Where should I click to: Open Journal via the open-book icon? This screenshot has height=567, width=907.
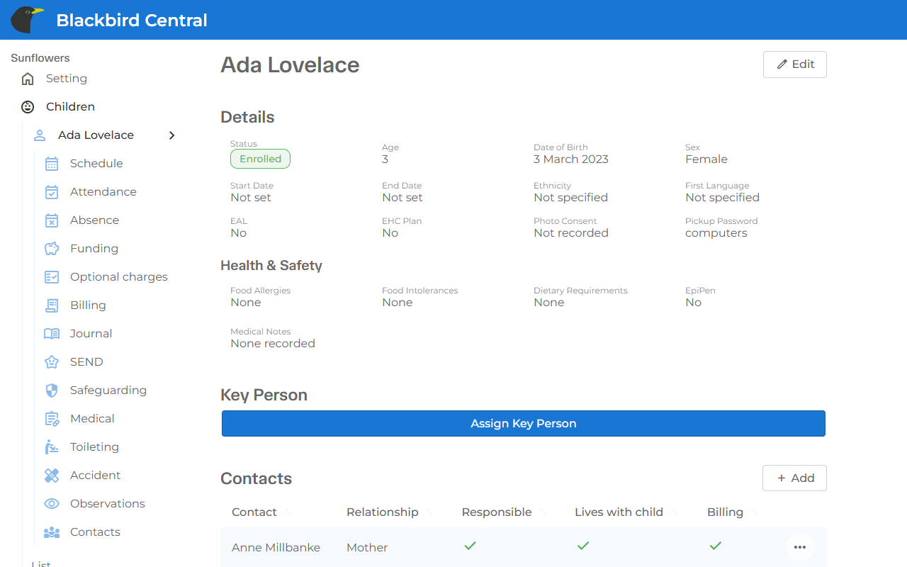(52, 334)
